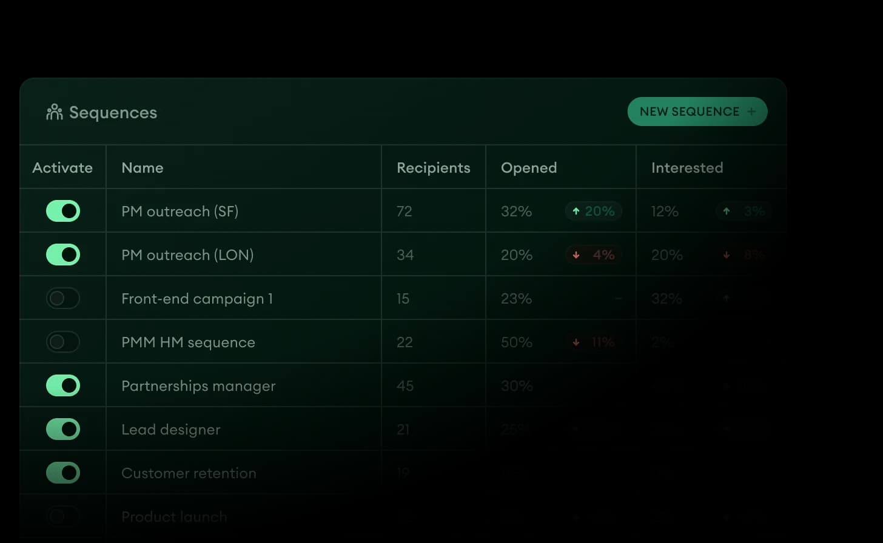
Task: Click the red 11% decline badge for PMM HM sequence
Action: coord(593,342)
